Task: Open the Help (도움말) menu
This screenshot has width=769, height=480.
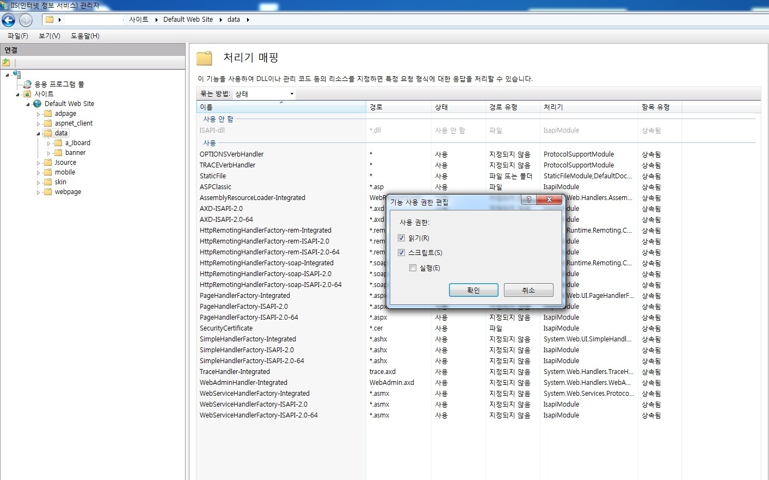Action: 85,36
